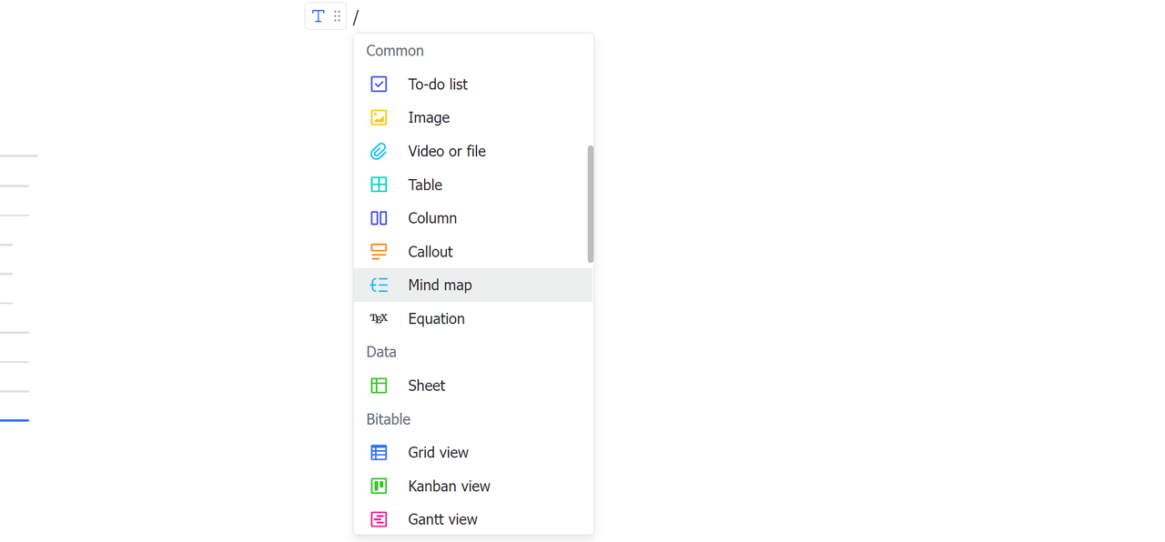Select the Mind map menu entry label
The height and width of the screenshot is (542, 1165).
(x=440, y=286)
